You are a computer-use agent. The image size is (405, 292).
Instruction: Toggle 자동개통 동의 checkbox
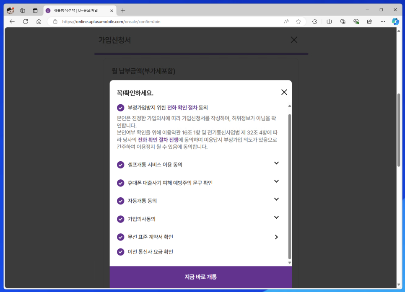point(121,201)
